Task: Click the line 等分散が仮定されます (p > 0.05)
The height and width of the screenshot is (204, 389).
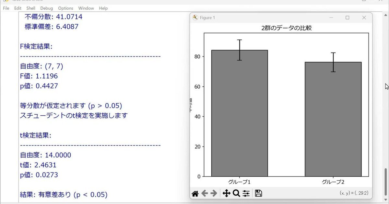Action: 71,106
